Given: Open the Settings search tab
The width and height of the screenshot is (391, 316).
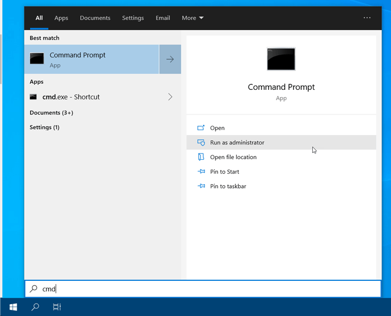Looking at the screenshot, I should click(133, 18).
